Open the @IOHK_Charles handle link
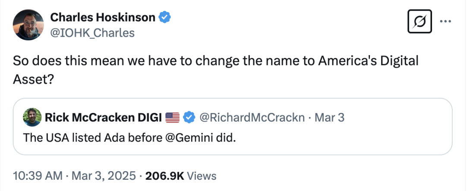Viewport: 467px width, 191px height. [92, 32]
